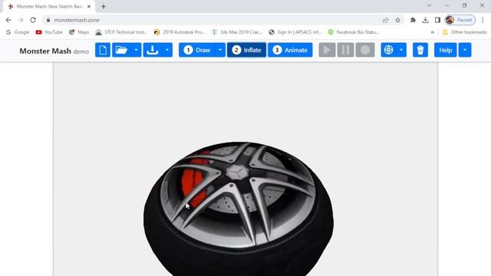This screenshot has height=276, width=491.
Task: Toggle the browser side panel icon
Action: (437, 20)
